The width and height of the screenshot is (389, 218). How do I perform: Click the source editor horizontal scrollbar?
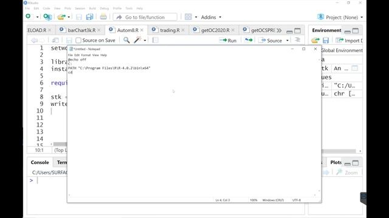coord(60,144)
